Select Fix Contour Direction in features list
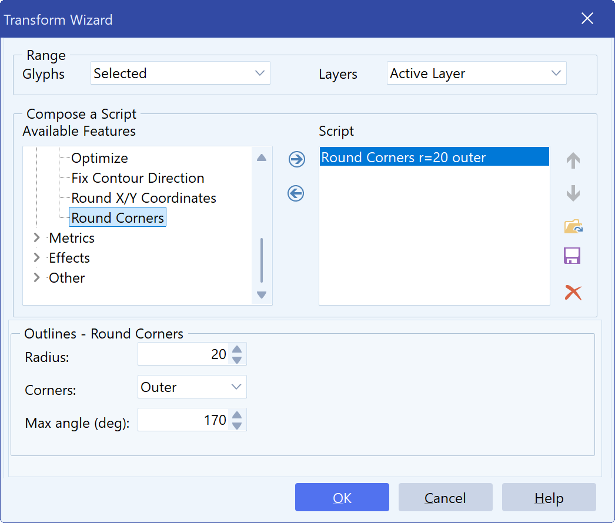Screen dimensions: 615x523 point(138,178)
